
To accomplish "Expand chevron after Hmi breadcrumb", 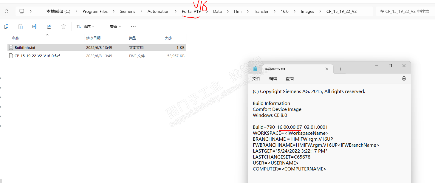I will click(248, 11).
